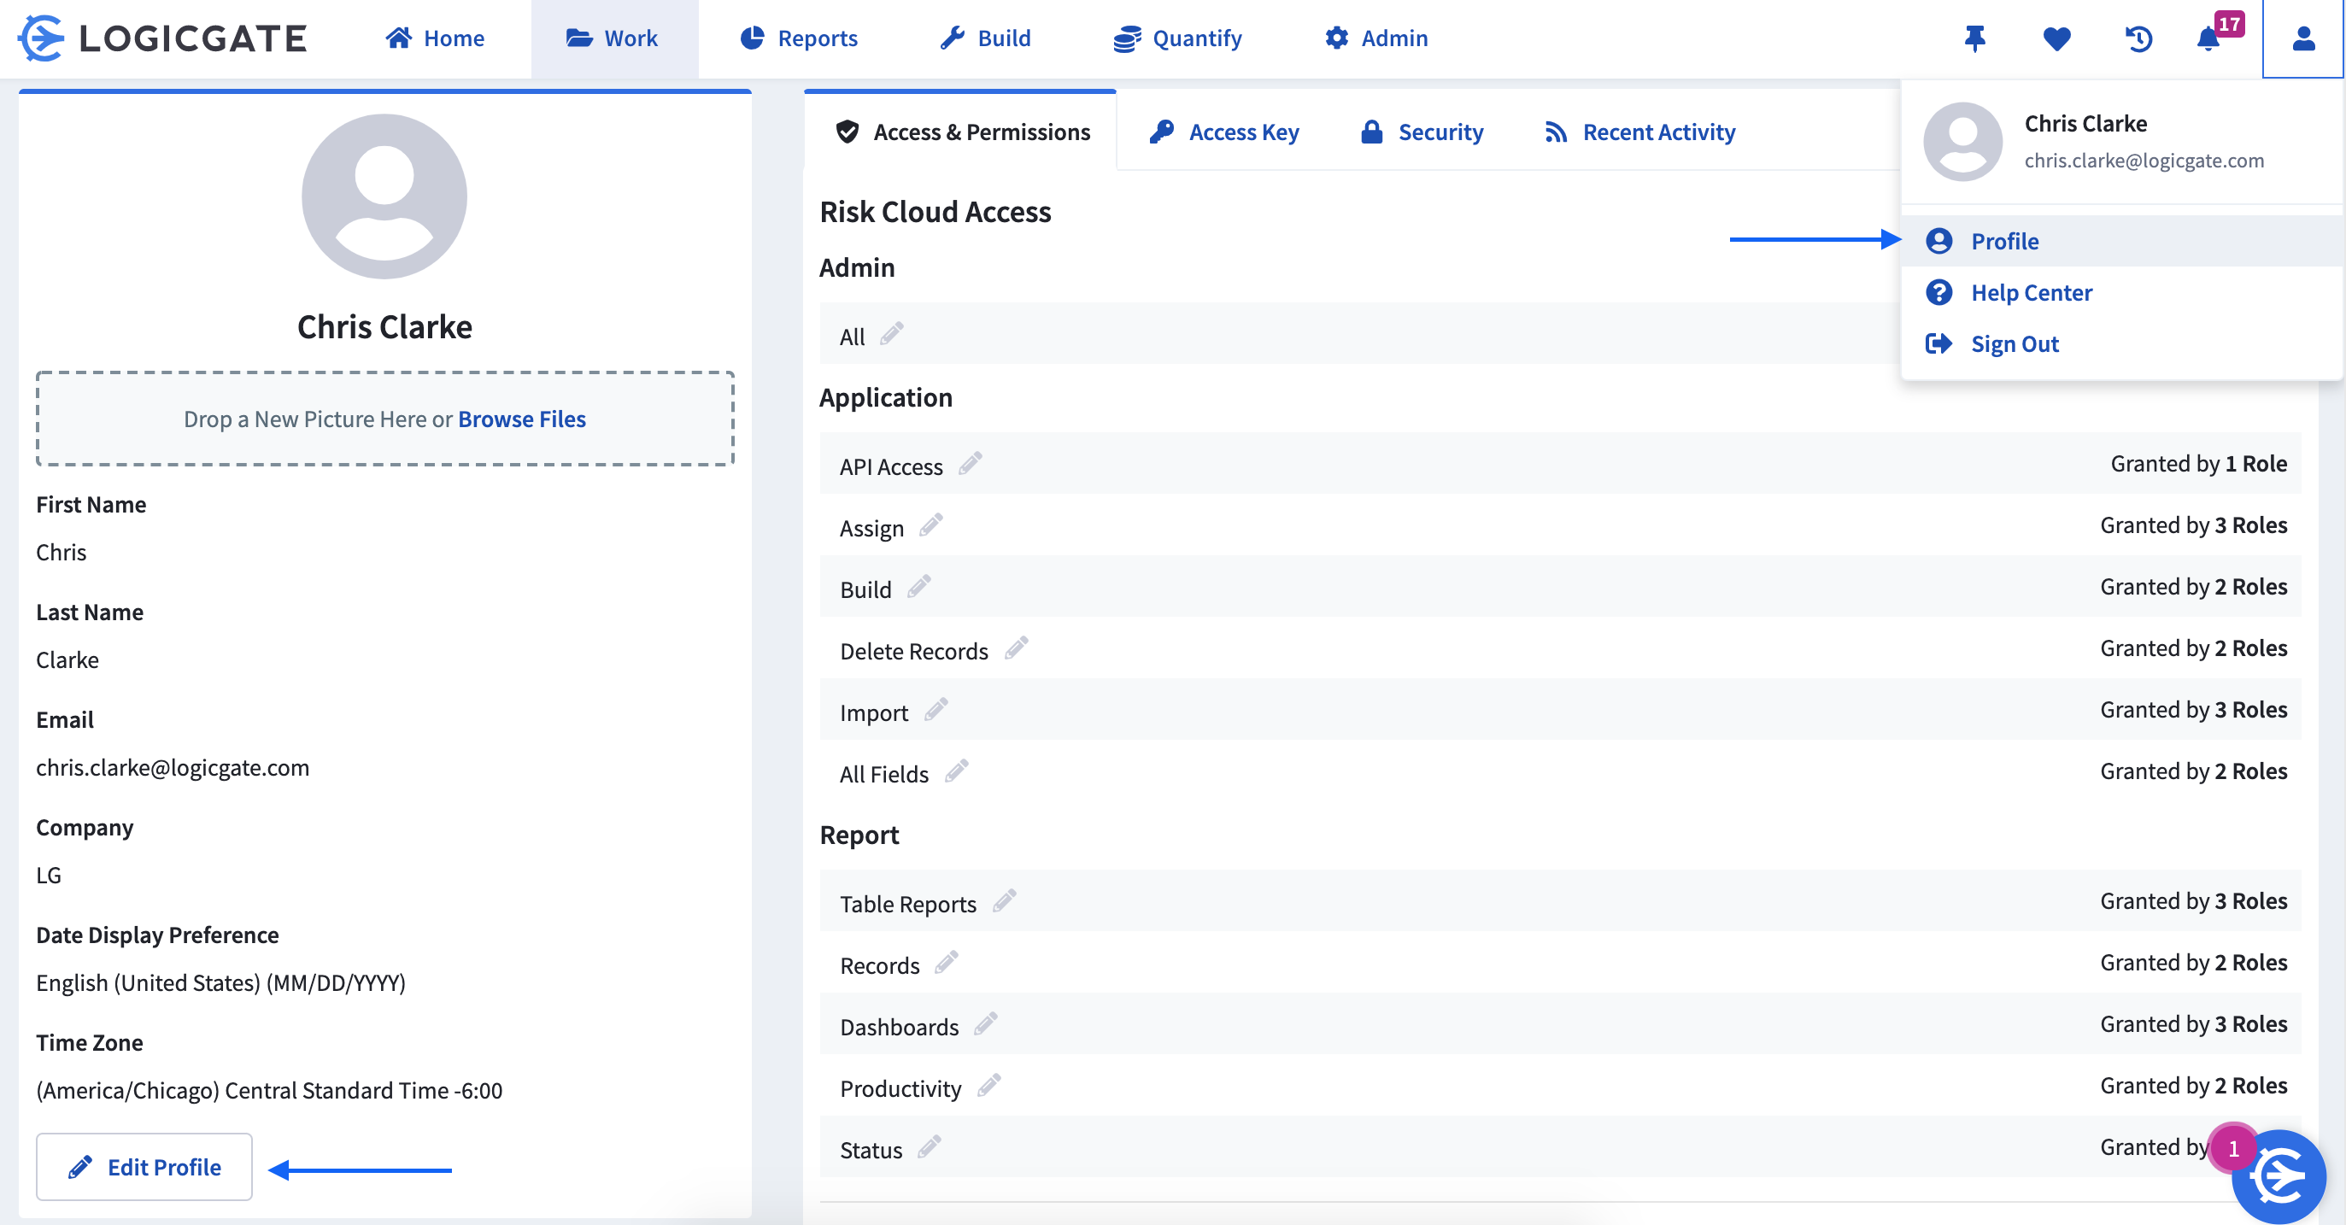Edit Dashboards permission pencil icon
Screen dimensions: 2346x1225
[985, 1023]
